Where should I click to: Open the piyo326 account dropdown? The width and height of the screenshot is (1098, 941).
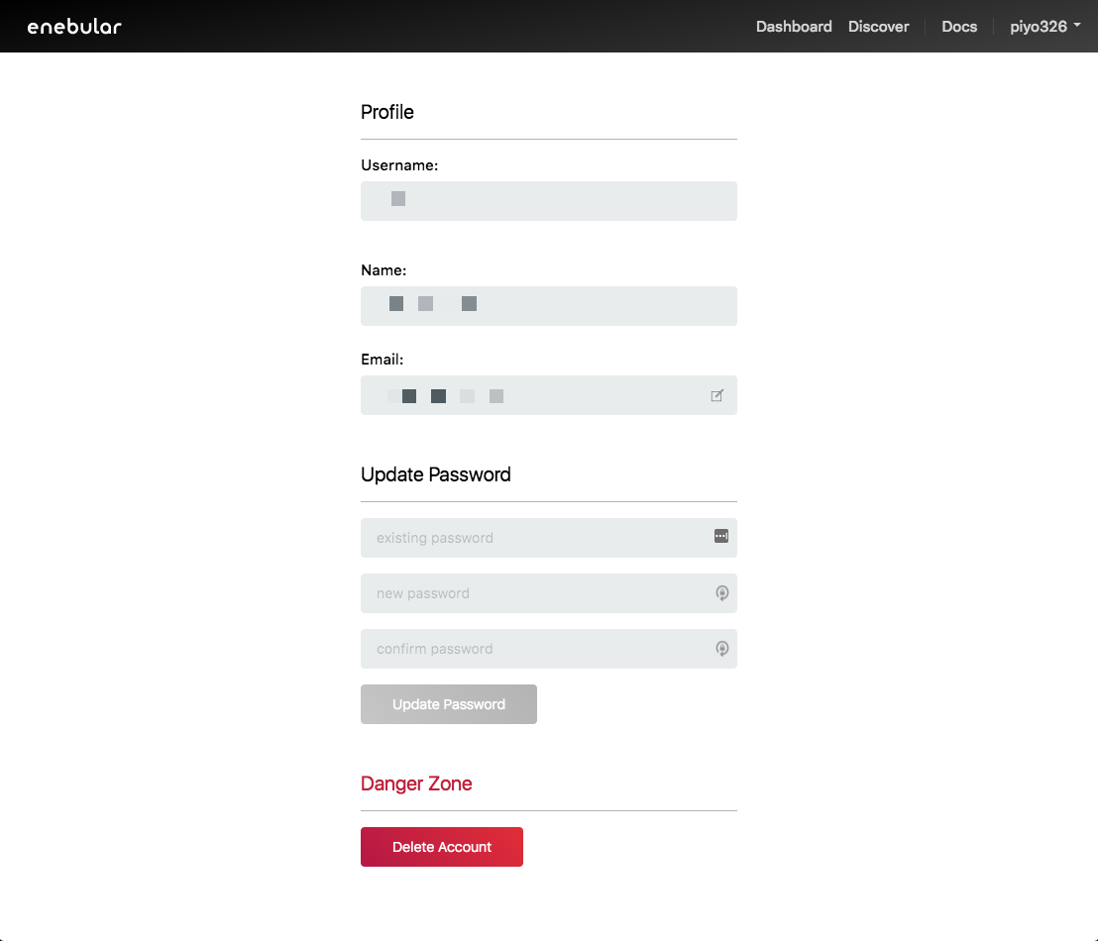tap(1044, 27)
